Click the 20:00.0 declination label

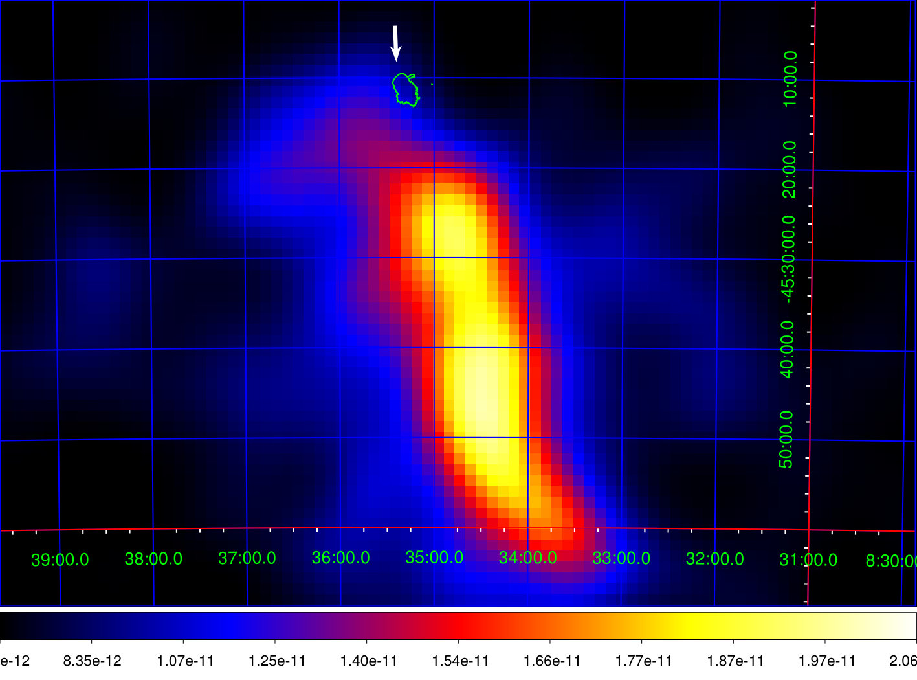790,170
